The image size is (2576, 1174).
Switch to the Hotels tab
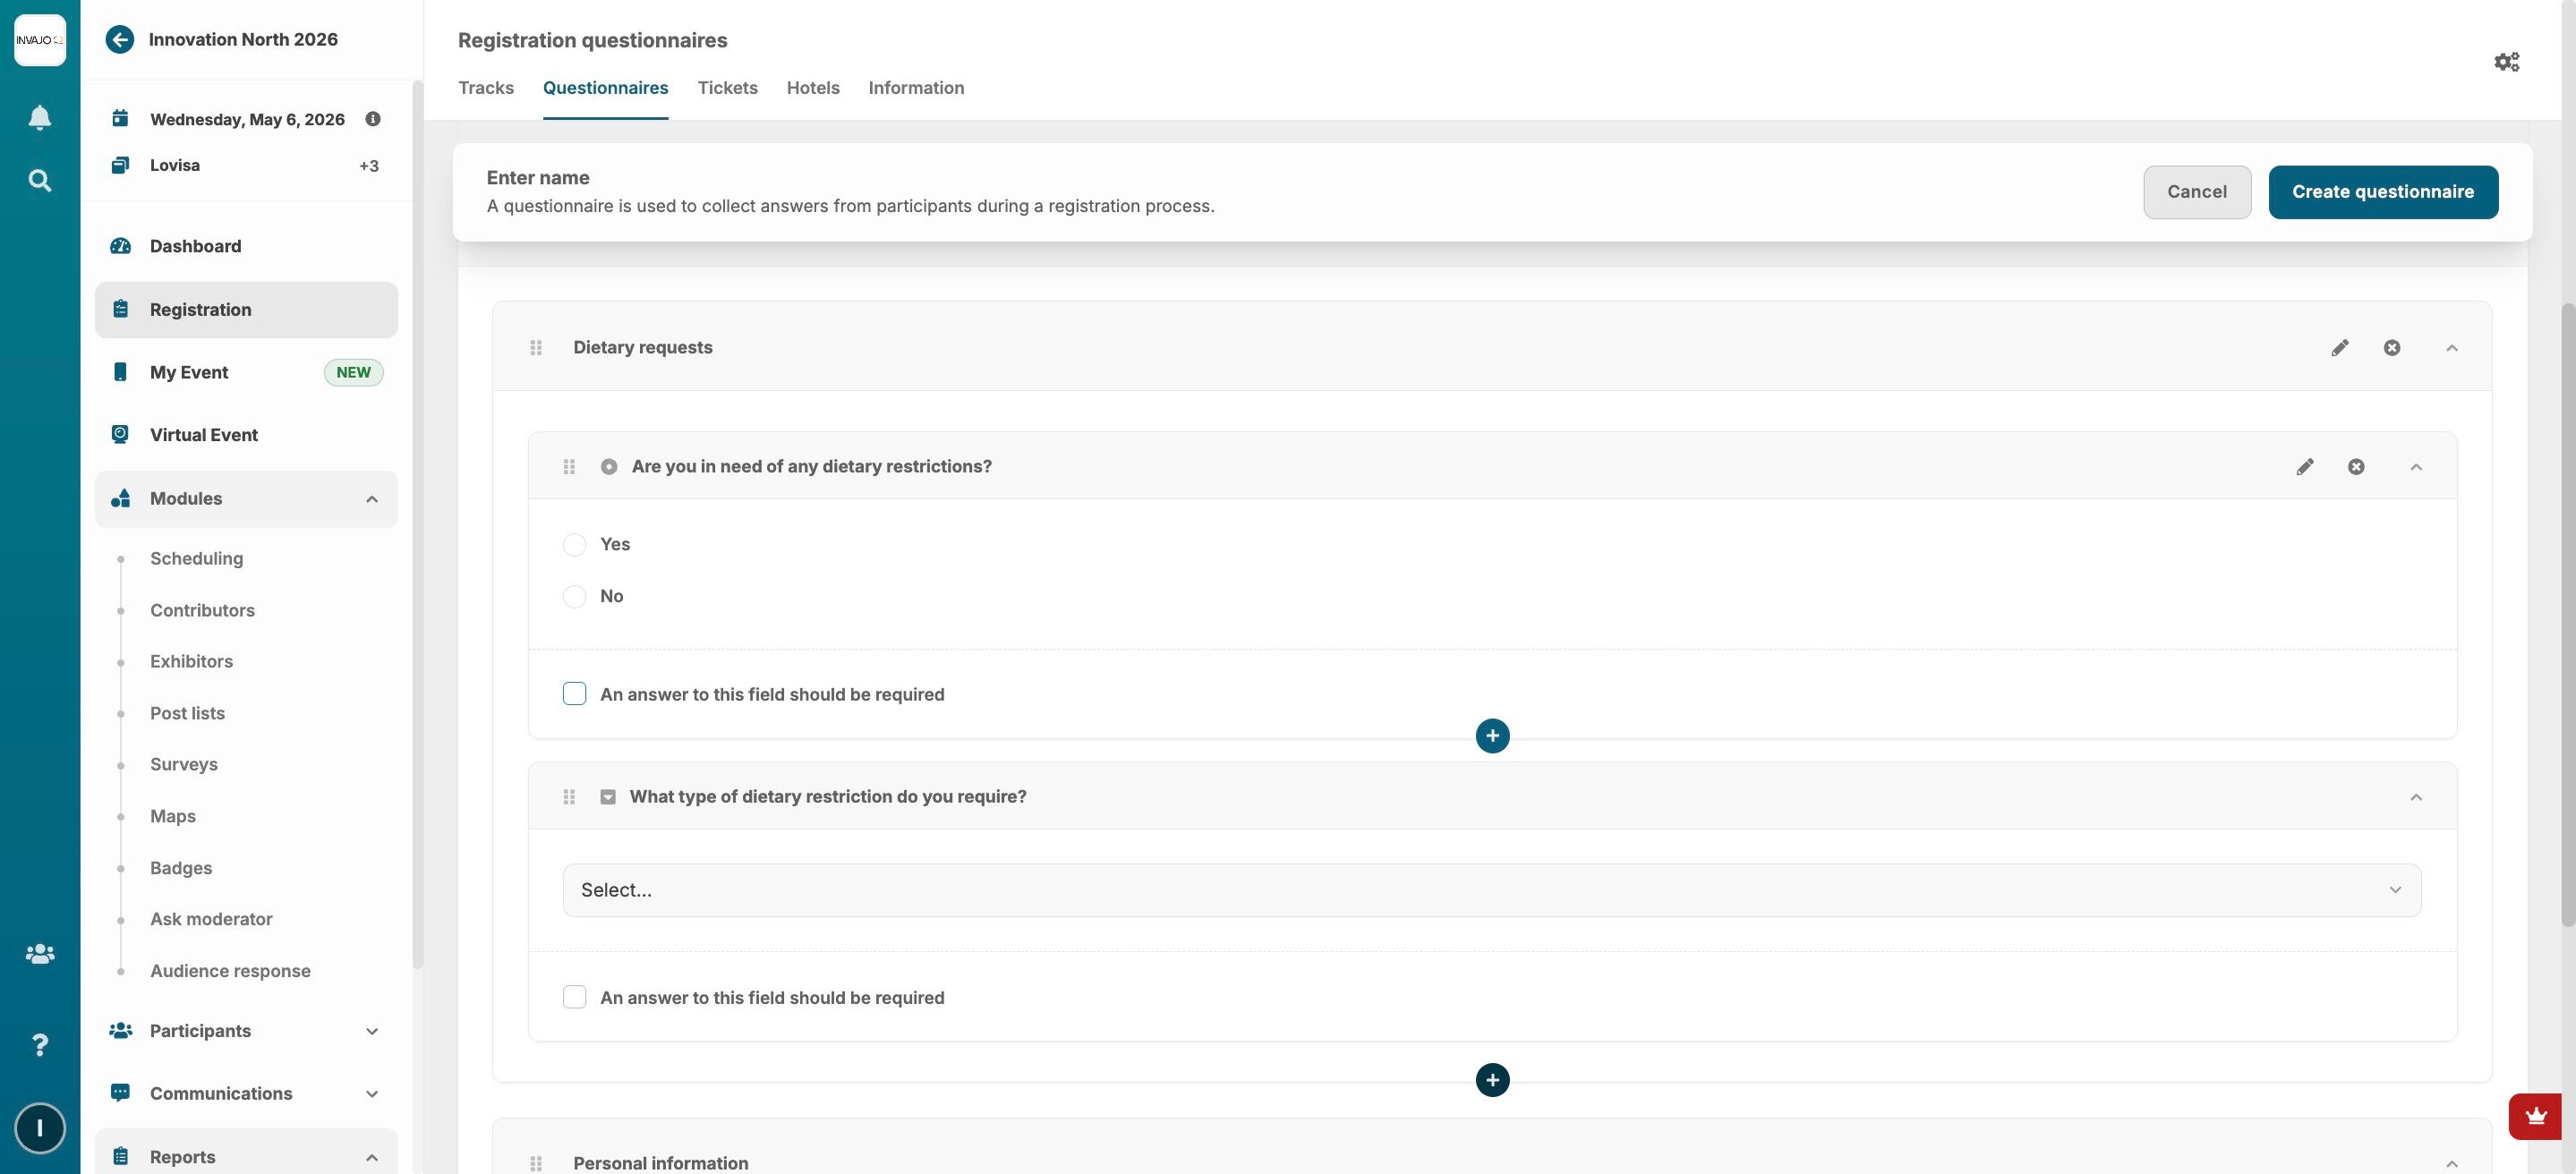[x=812, y=88]
